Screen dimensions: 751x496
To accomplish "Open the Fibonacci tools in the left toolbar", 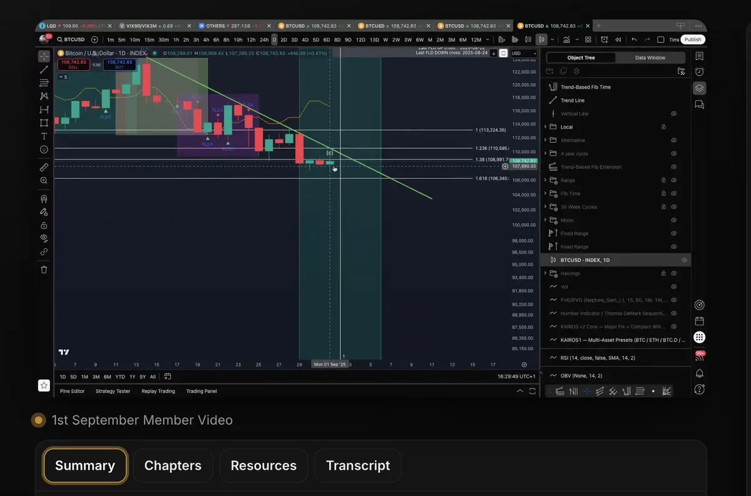I will click(44, 83).
